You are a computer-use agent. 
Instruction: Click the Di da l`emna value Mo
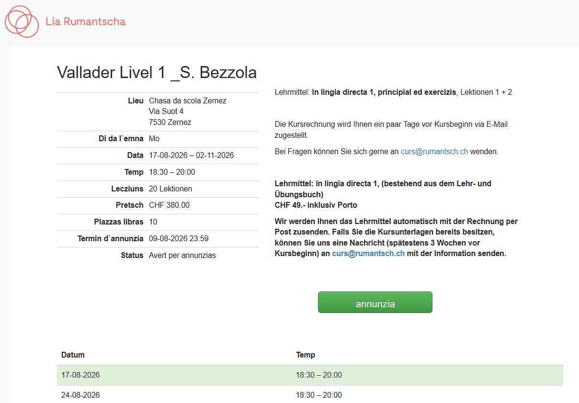[154, 139]
